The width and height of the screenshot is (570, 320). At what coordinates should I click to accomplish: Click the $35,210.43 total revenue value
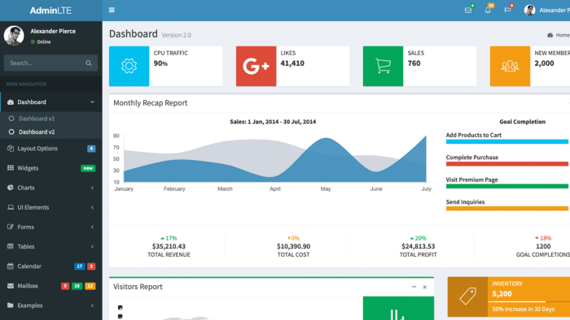169,246
